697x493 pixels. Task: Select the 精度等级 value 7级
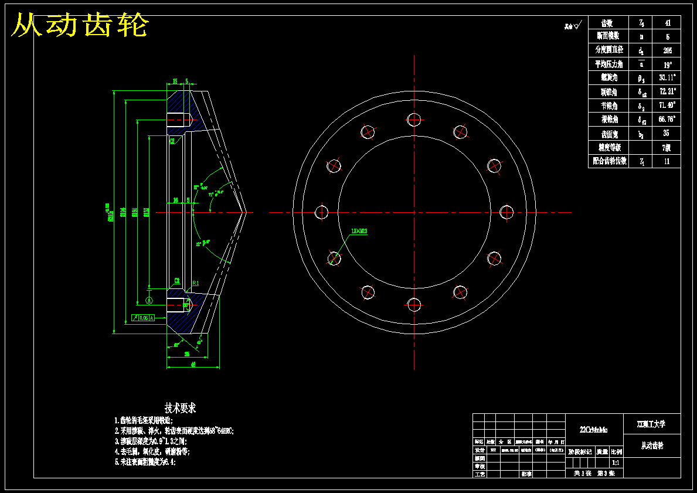(x=667, y=148)
